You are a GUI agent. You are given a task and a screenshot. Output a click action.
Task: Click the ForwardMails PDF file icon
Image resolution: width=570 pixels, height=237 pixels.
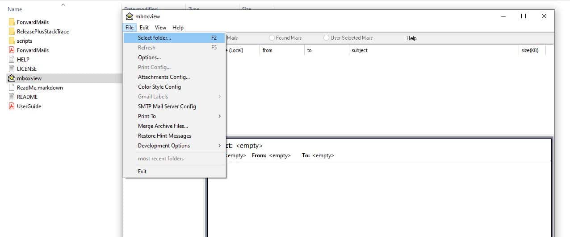tap(12, 50)
